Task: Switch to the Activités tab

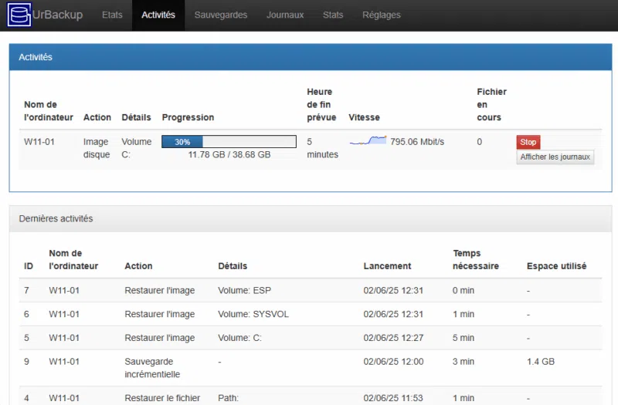Action: 158,15
